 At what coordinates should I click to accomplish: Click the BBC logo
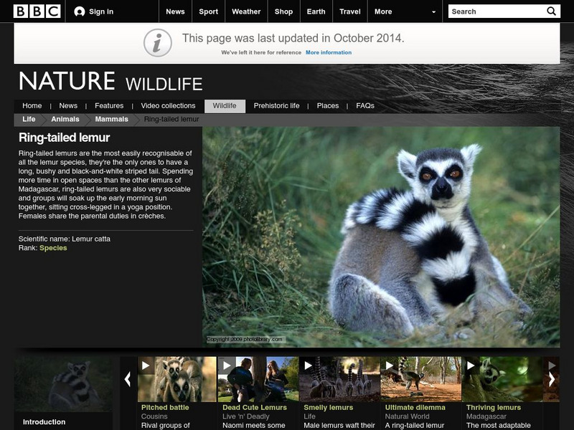click(x=37, y=11)
